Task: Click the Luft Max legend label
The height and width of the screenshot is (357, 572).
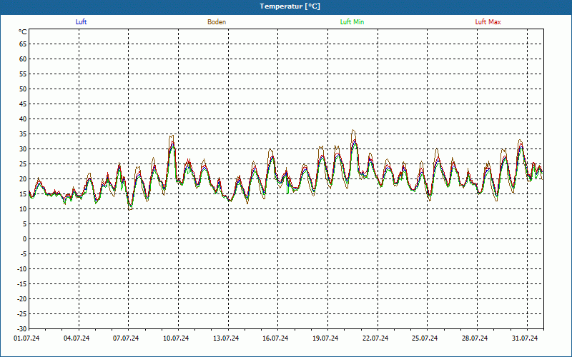Action: (x=488, y=22)
